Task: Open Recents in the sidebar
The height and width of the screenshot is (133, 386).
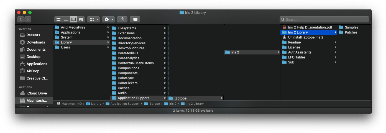Action: [x=34, y=35]
